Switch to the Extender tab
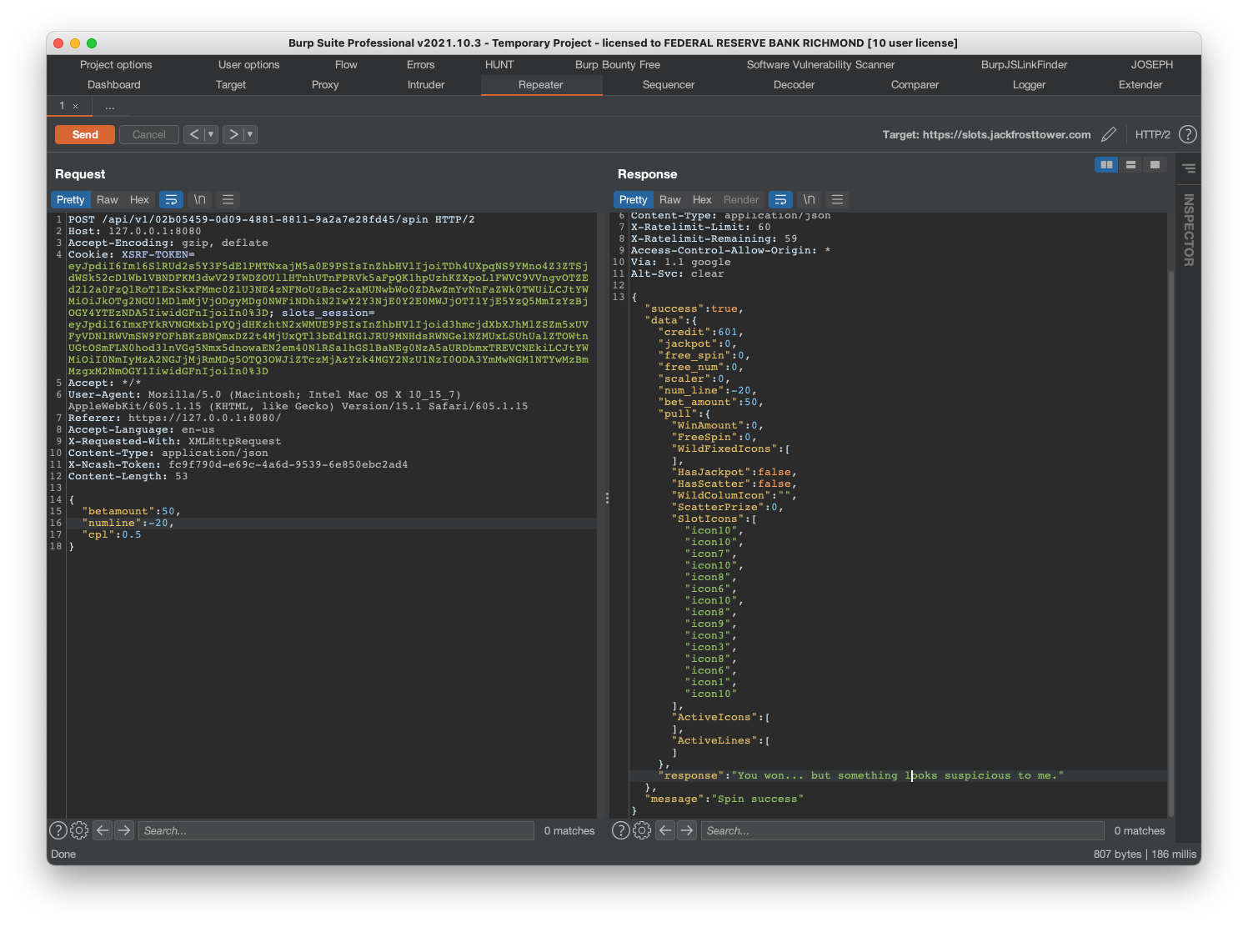 click(1140, 84)
